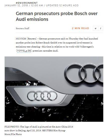This screenshot has height=138, width=104.
Task: Click the small Audi rings badge in photo
Action: 42,96
